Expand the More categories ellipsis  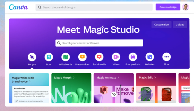[x=167, y=57]
